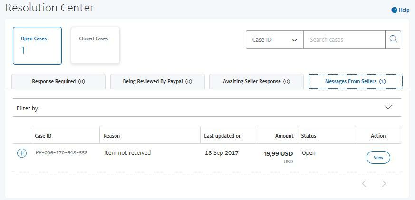The image size is (415, 200).
Task: Switch to Response Required tab
Action: coord(58,82)
